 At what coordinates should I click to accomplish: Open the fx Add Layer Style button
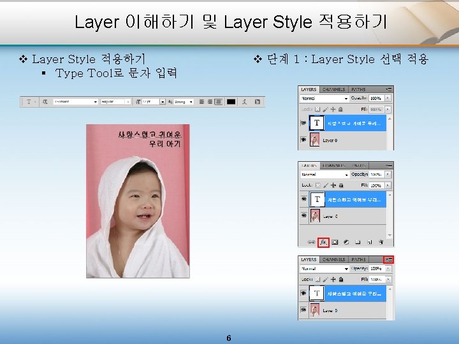tap(323, 242)
